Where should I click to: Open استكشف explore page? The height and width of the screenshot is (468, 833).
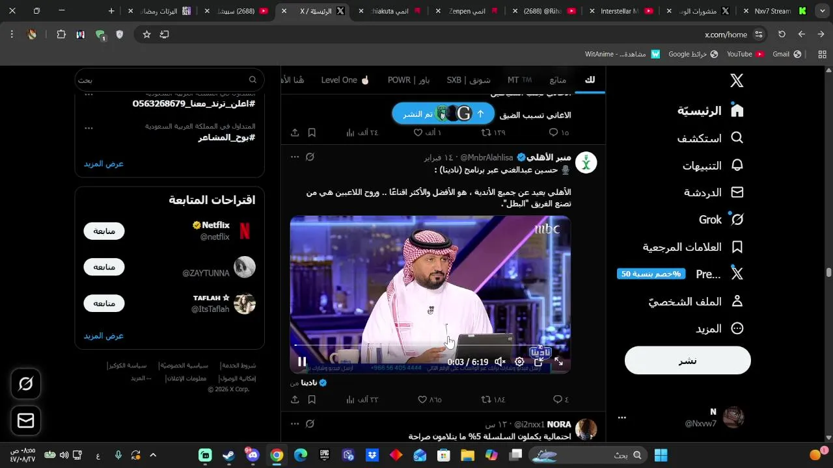pyautogui.click(x=710, y=138)
